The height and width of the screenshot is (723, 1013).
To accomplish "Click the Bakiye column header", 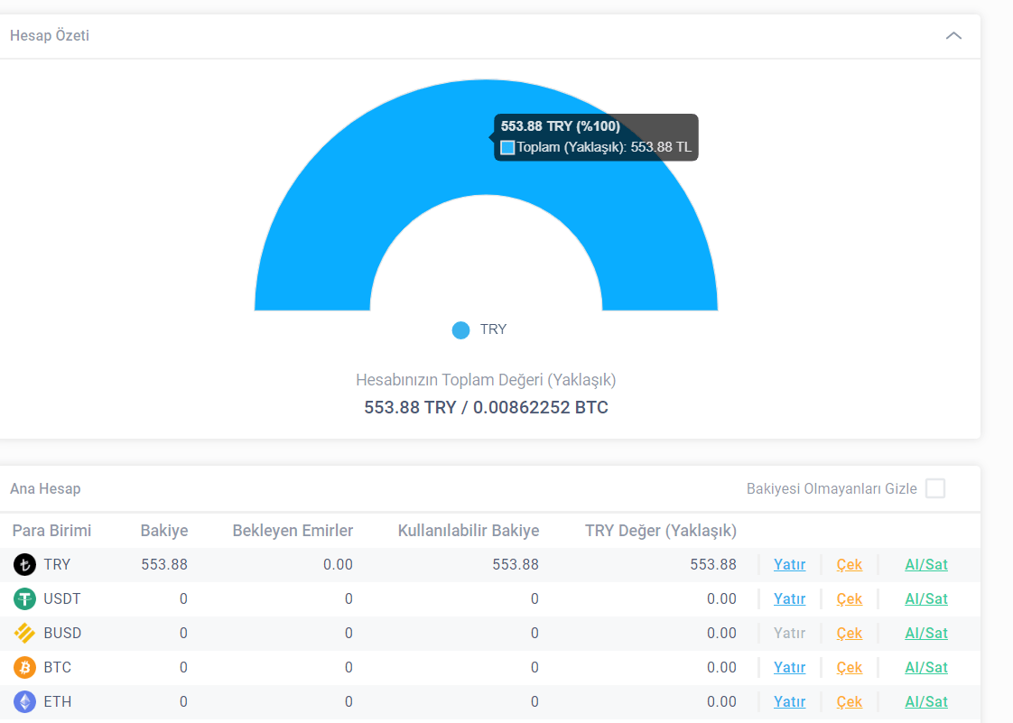I will (164, 531).
